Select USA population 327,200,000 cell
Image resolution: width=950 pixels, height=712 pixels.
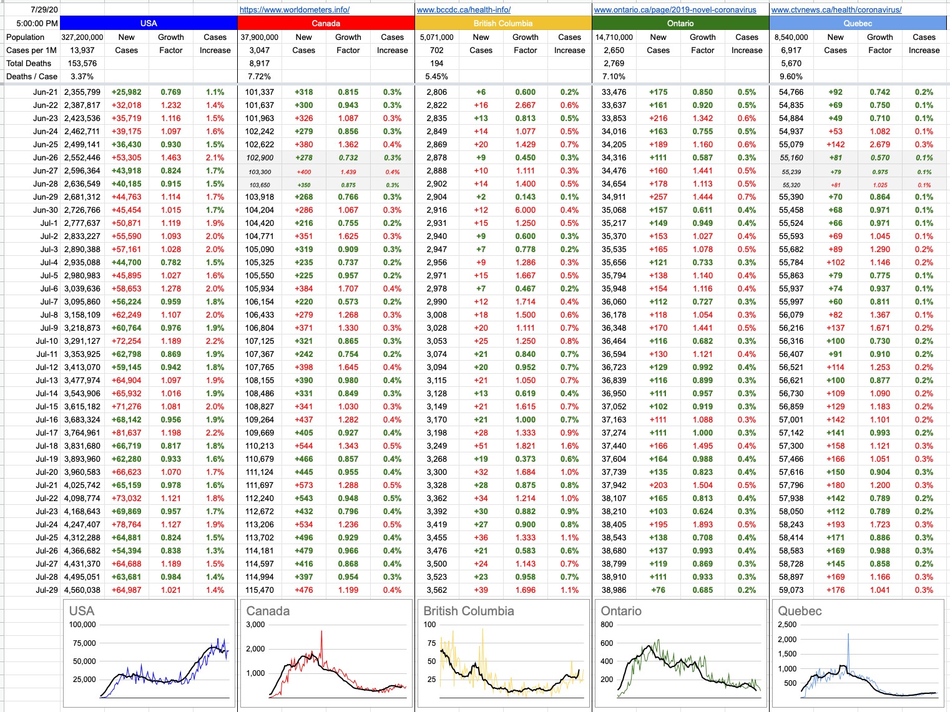tap(82, 37)
